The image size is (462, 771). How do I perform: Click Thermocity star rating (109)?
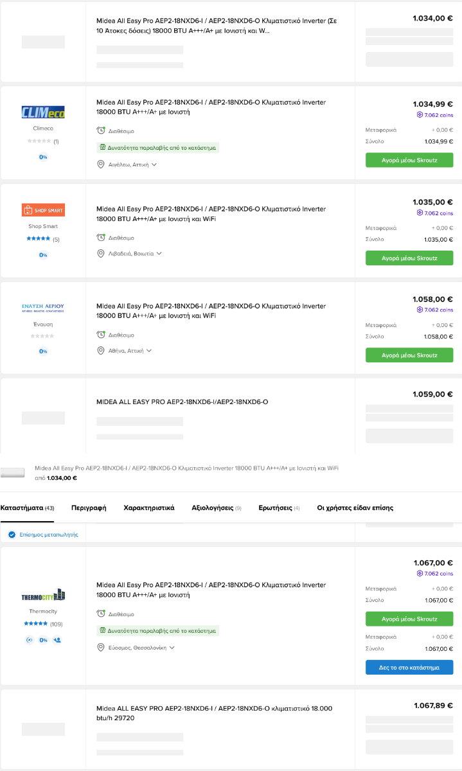click(x=36, y=624)
